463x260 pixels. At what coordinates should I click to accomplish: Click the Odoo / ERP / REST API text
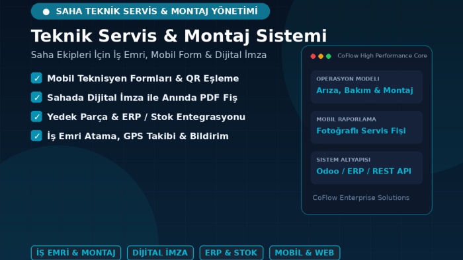364,171
